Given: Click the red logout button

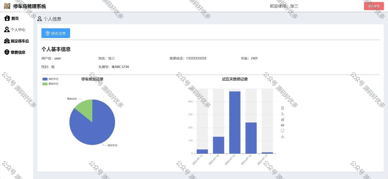Looking at the screenshot, I should pos(374,6).
